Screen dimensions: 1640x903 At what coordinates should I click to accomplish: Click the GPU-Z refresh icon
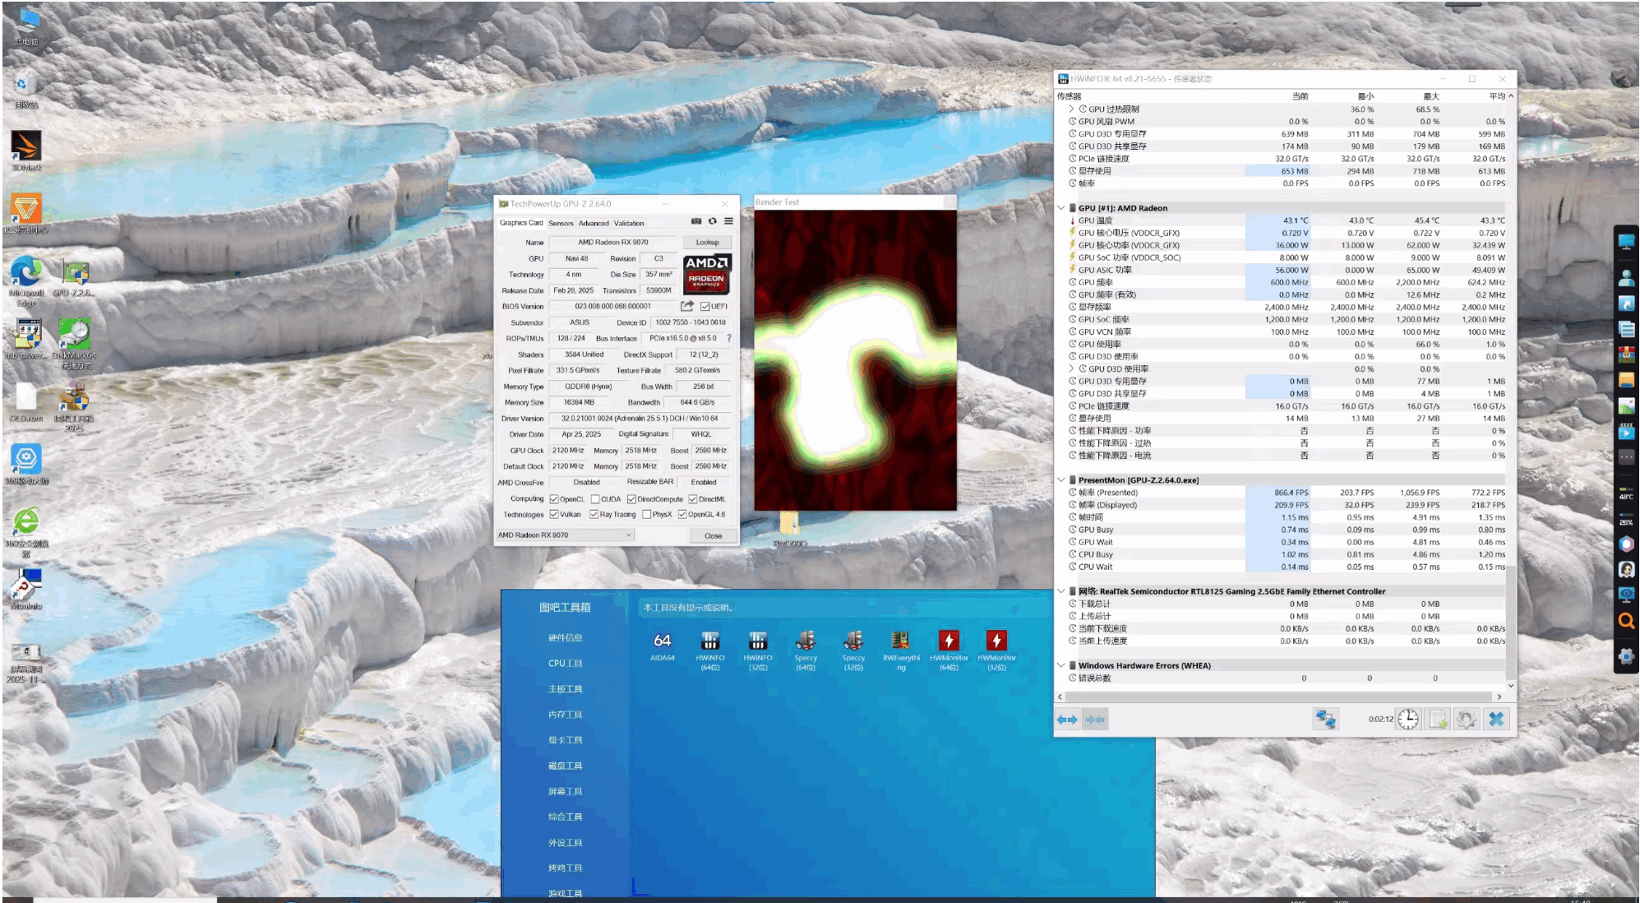click(713, 221)
